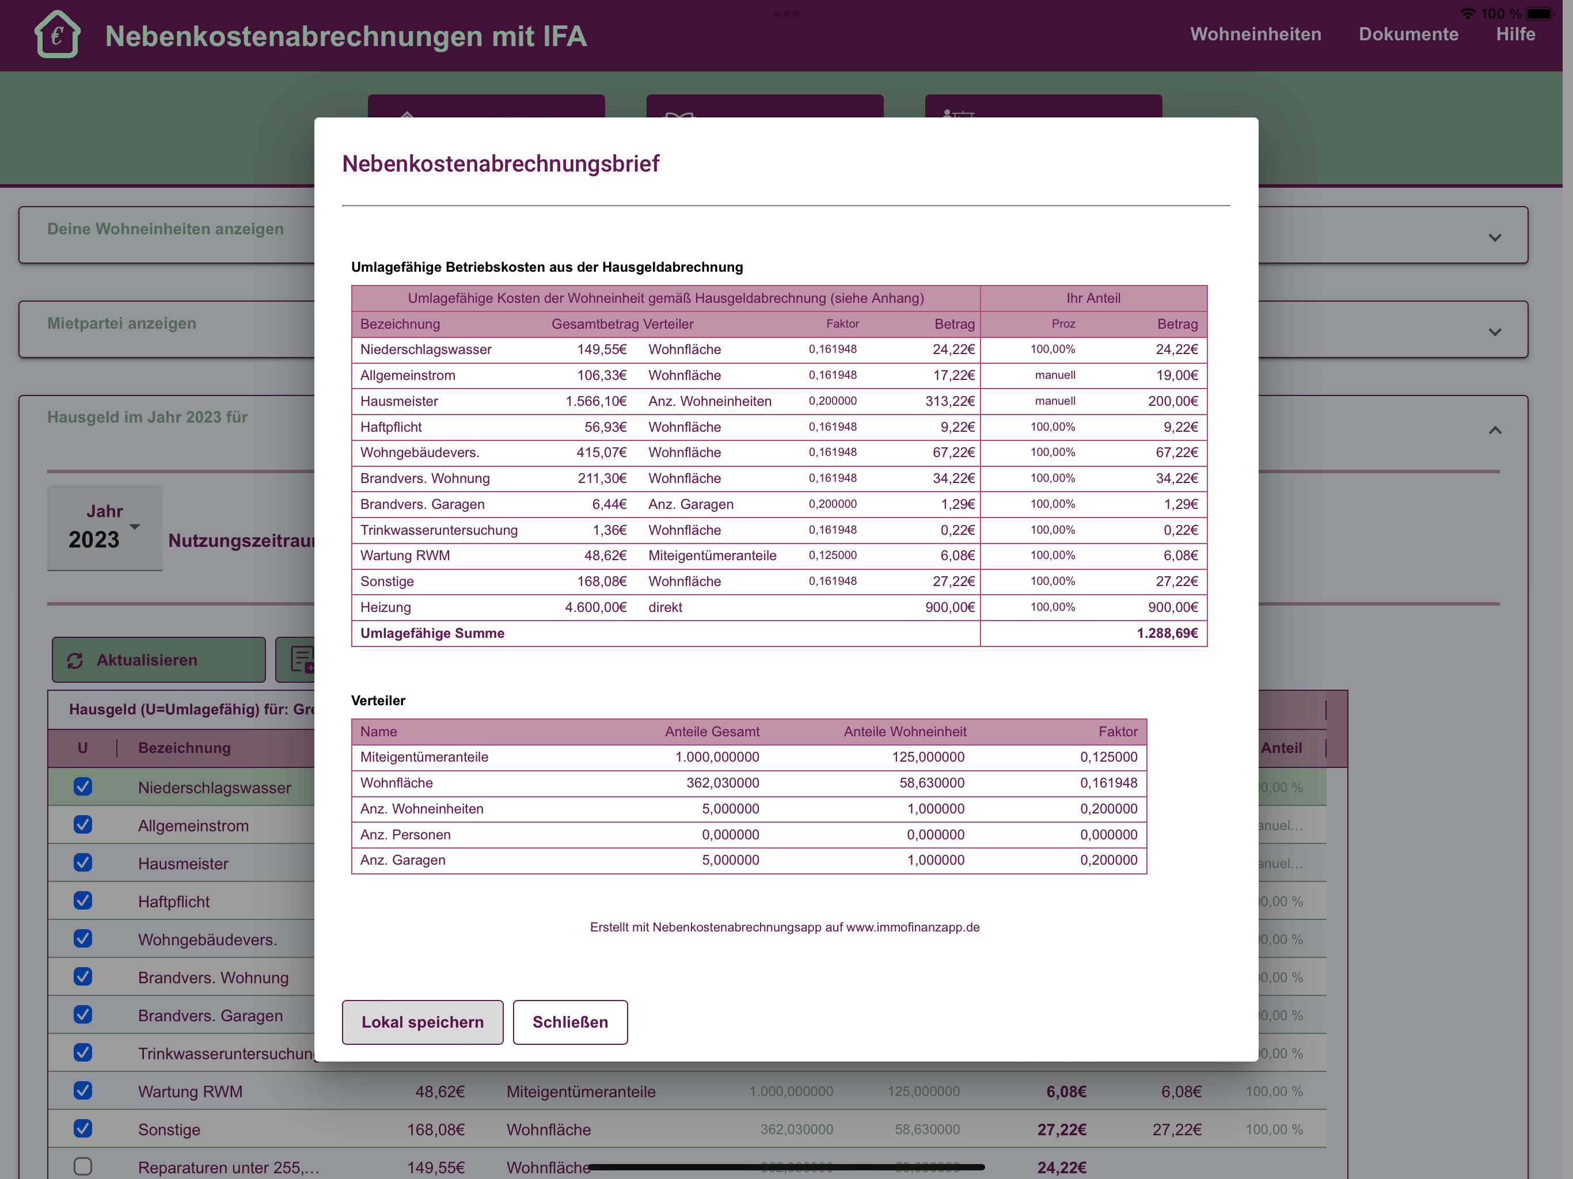Uncheck the Sonstige checkbox
This screenshot has width=1573, height=1179.
click(x=83, y=1128)
